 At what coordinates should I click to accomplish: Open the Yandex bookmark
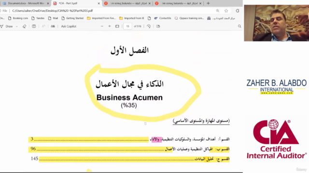click(38, 18)
